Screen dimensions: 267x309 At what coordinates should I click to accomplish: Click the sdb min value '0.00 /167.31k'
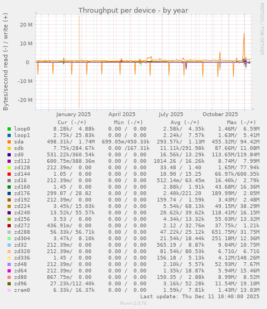click(x=129, y=148)
